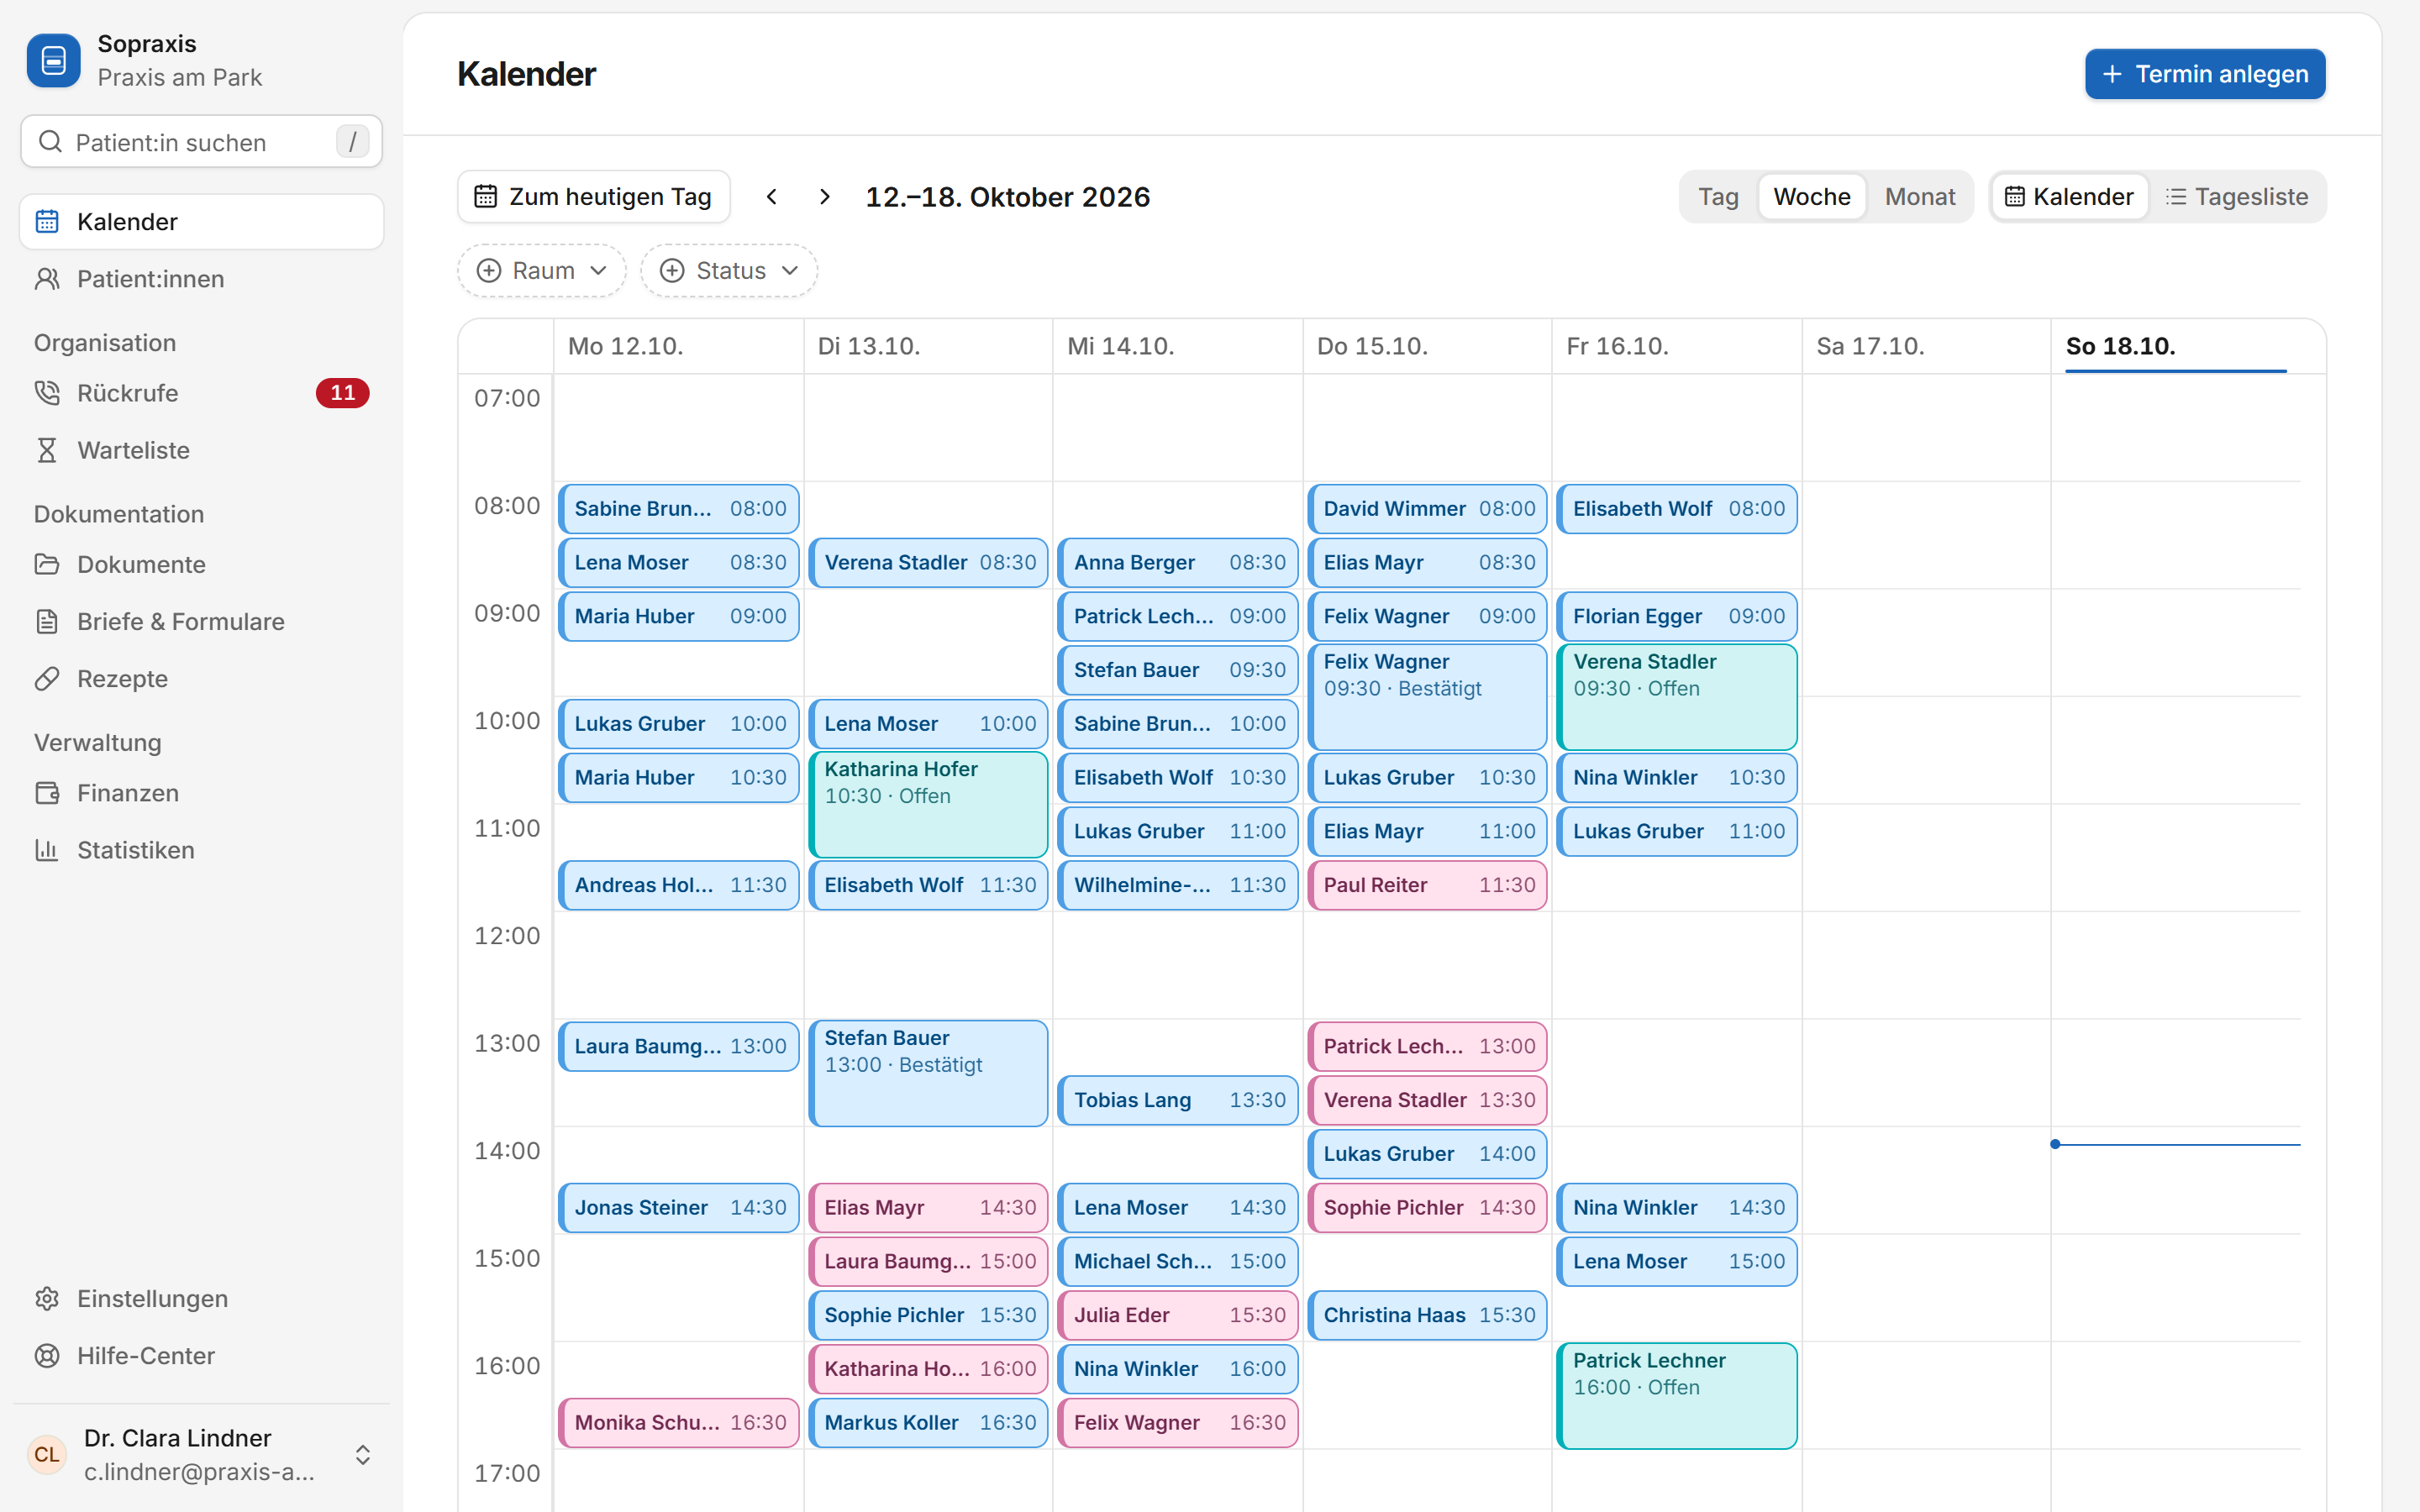
Task: Open Patrick Lechner 16:00 Offen appointment
Action: coord(1676,1396)
